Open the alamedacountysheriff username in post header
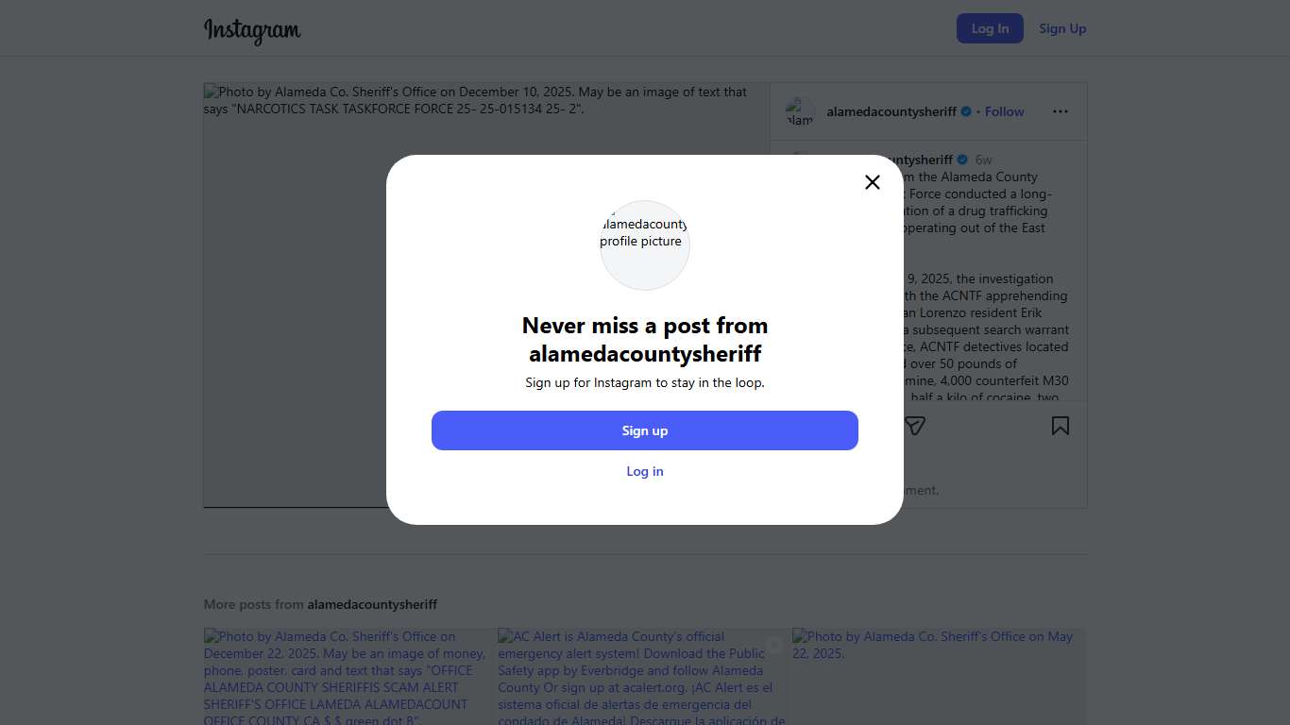Viewport: 1290px width, 725px height. click(891, 111)
